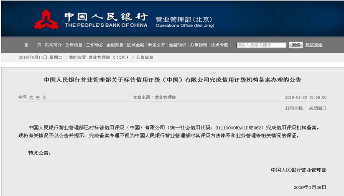
Task: Click the timestamp 2019-01-28 15:59:00
Action: pyautogui.click(x=306, y=97)
